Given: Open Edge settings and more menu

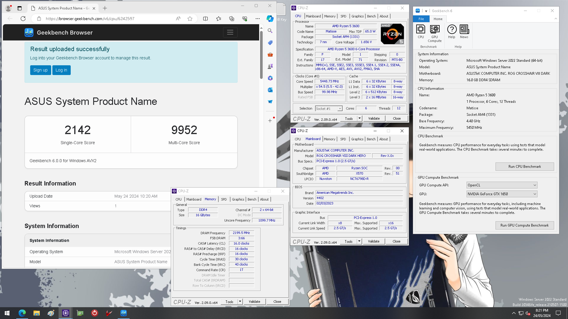Looking at the screenshot, I should [x=258, y=19].
